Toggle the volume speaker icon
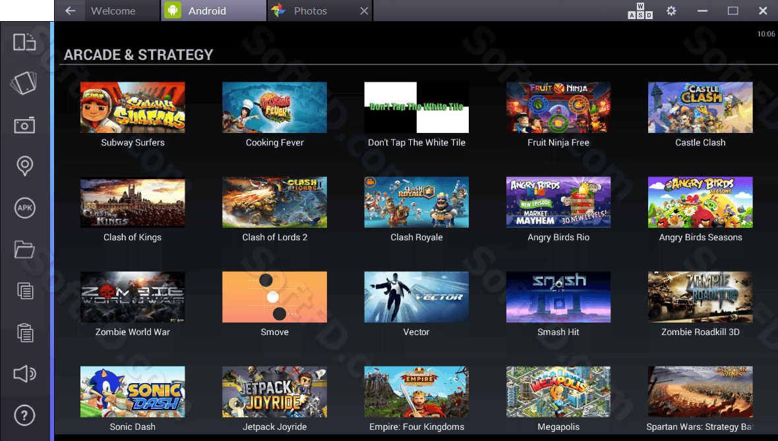 click(x=24, y=374)
